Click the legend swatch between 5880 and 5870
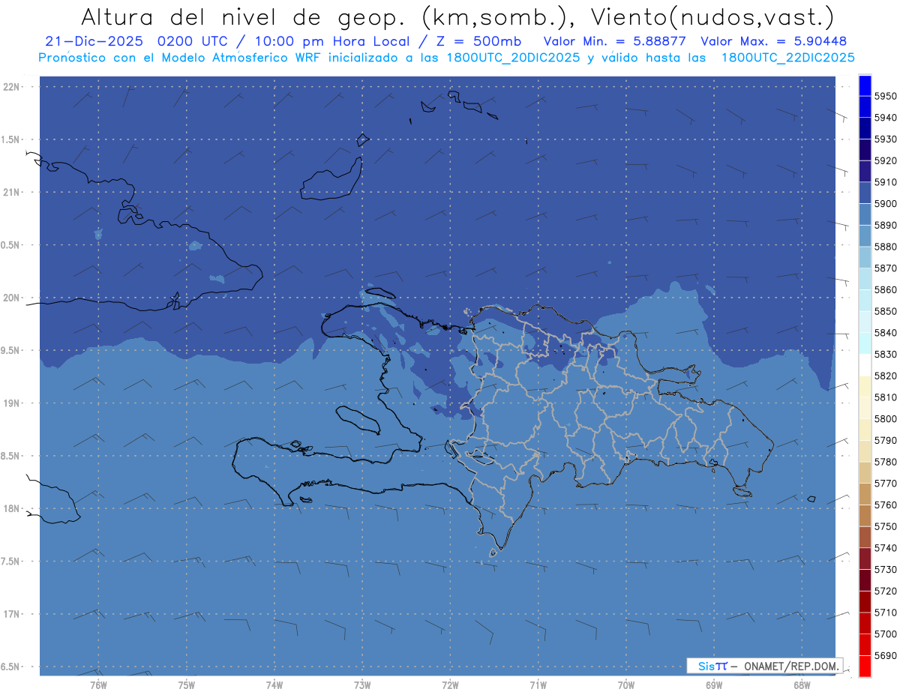 [x=865, y=257]
